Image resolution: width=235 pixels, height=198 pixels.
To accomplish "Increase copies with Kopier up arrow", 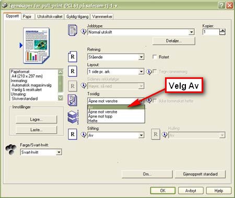I will [x=222, y=30].
